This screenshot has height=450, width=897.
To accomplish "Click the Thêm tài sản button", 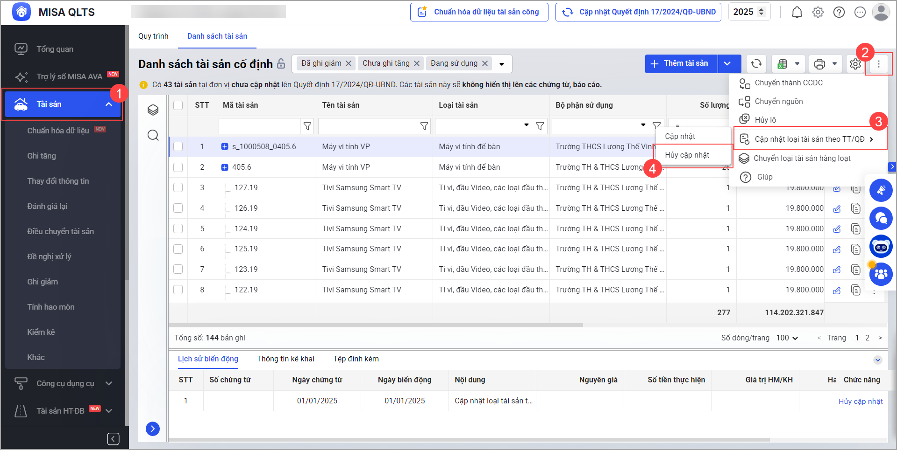I will 681,64.
